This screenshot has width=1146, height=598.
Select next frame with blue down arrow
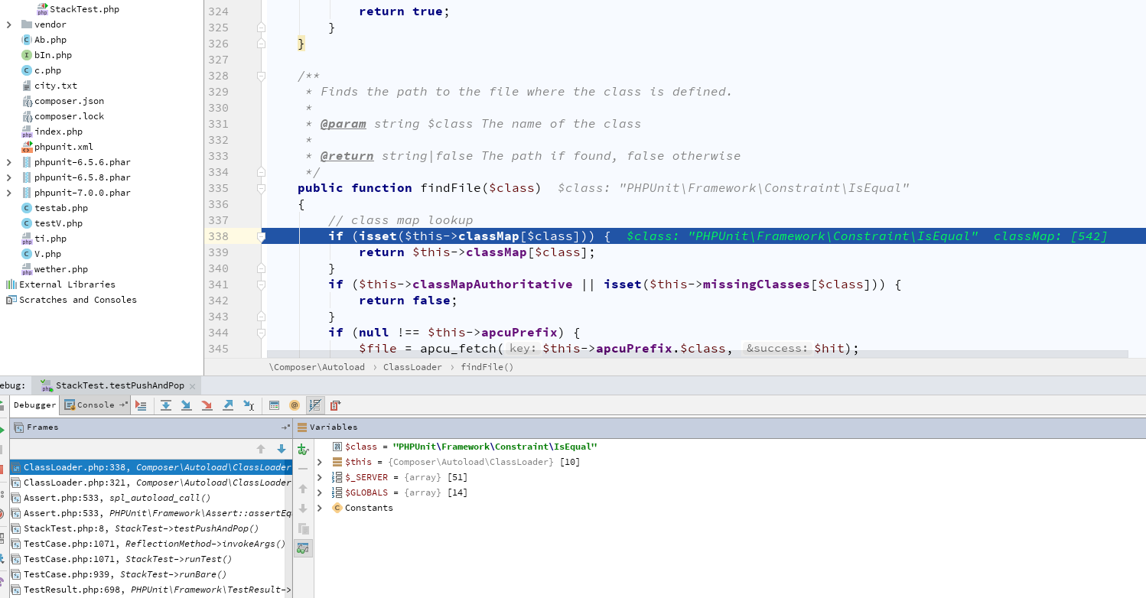click(x=282, y=450)
